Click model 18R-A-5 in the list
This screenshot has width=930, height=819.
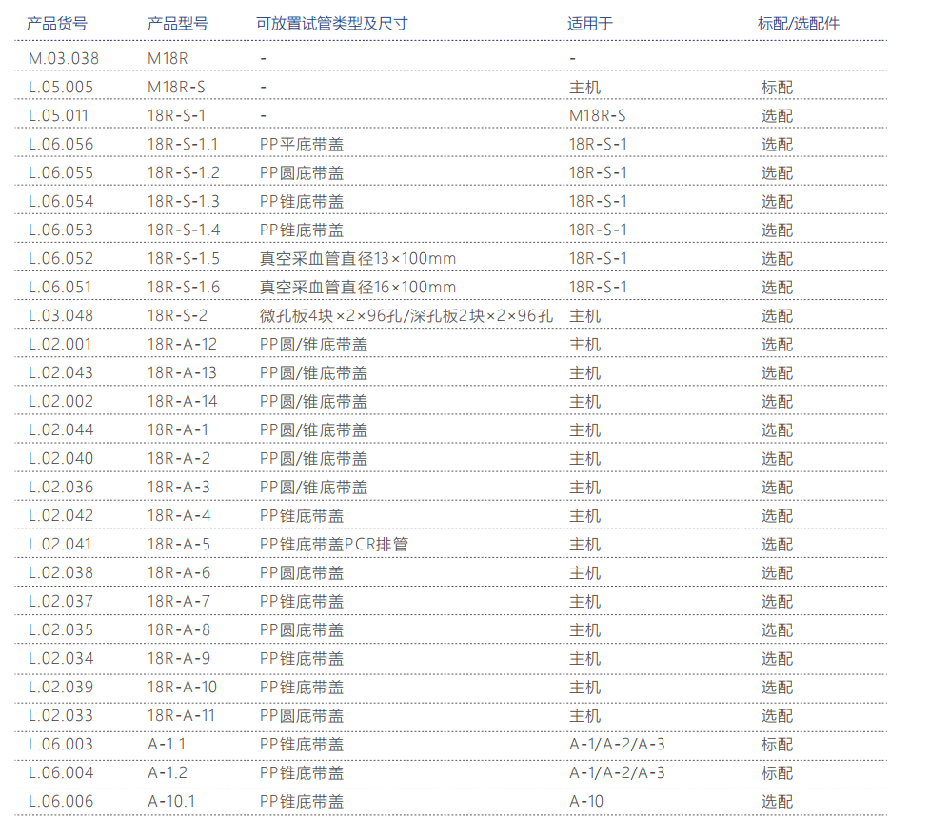(x=179, y=544)
